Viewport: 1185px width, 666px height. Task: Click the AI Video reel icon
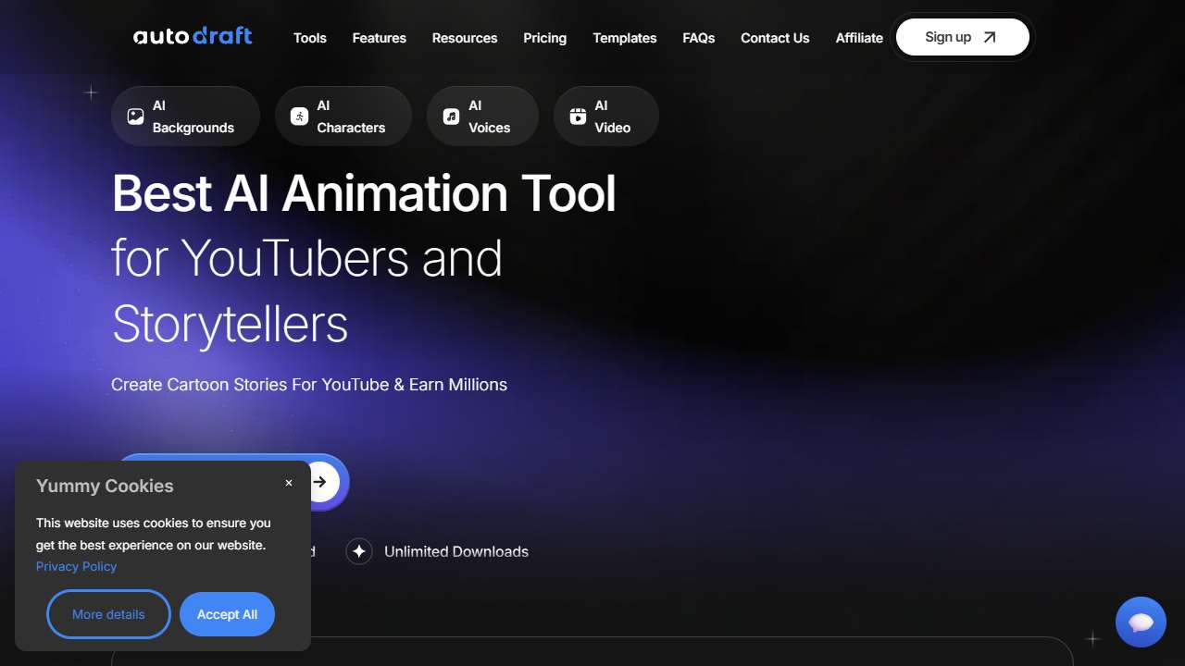click(578, 117)
